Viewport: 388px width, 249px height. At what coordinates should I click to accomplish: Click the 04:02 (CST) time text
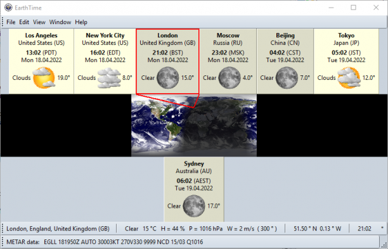tap(285, 53)
